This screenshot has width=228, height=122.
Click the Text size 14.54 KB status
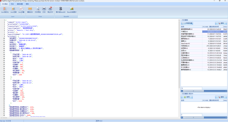tap(5, 121)
